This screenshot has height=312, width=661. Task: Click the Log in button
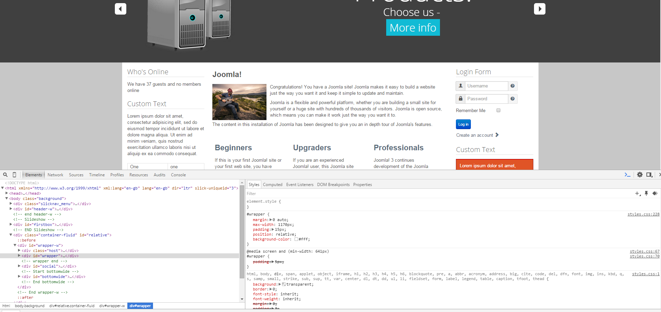click(x=463, y=124)
